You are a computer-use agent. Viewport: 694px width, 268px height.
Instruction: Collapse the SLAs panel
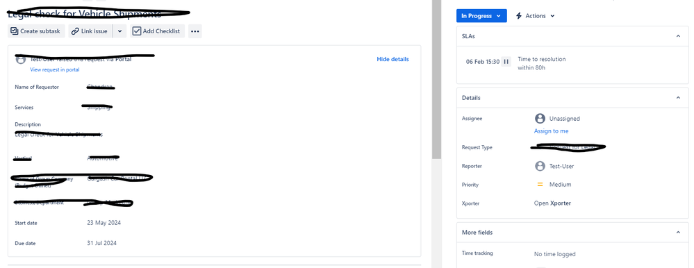[678, 36]
